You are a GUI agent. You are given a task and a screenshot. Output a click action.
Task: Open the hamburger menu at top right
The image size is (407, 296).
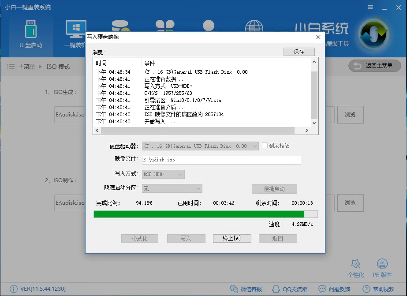(370, 7)
